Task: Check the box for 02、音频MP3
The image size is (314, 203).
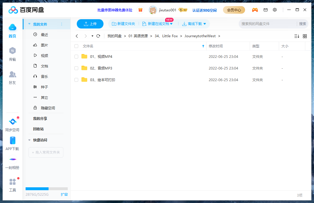Action: click(x=76, y=68)
